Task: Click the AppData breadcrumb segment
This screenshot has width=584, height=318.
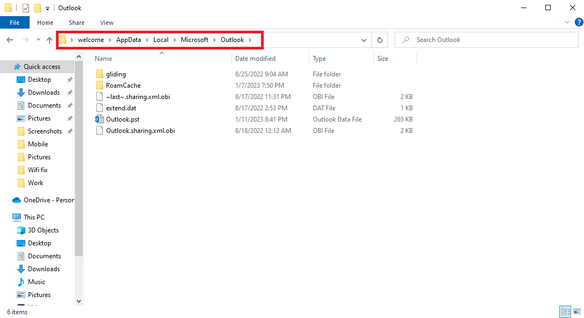Action: click(129, 40)
